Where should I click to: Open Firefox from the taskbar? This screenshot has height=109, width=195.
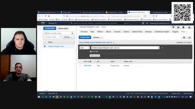point(57,97)
